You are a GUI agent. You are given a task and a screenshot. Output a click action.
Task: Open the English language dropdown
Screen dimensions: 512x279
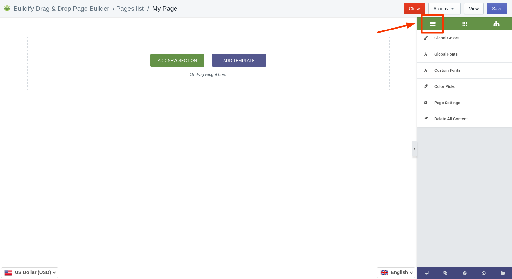coord(396,273)
